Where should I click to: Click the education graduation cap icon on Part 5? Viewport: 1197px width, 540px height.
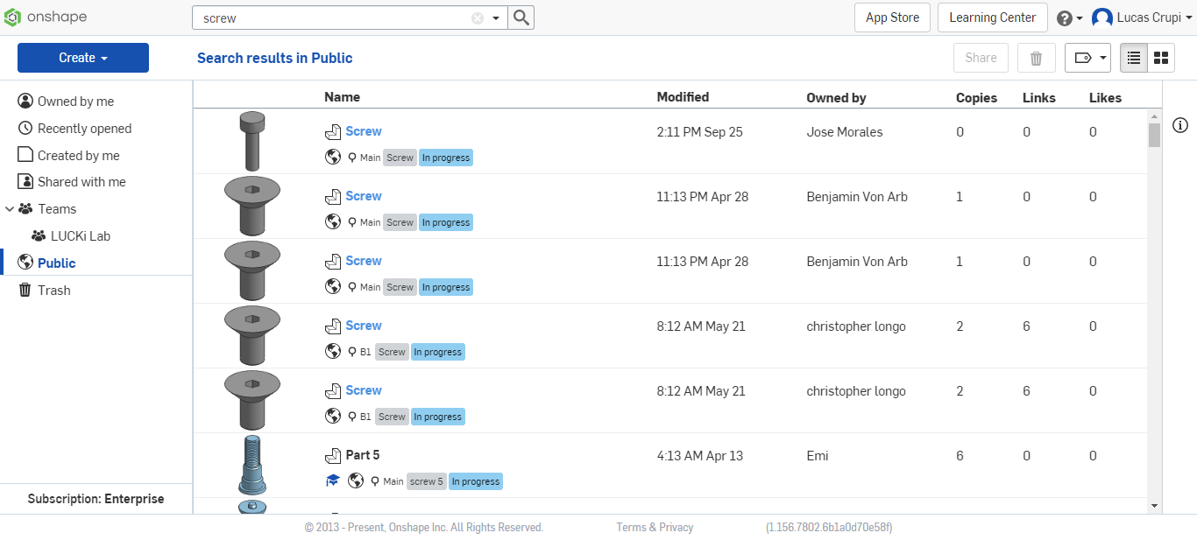click(333, 480)
